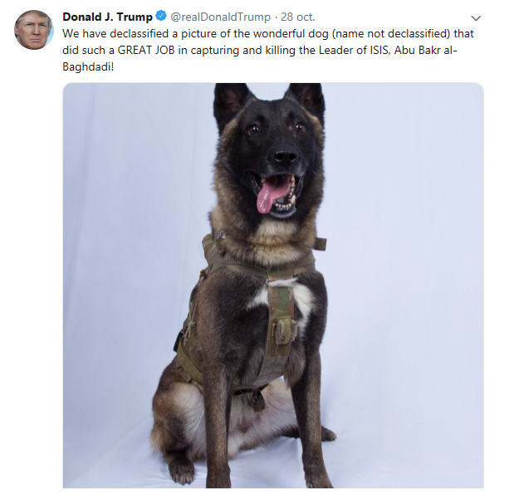
Task: Open the @realDonaldTrump handle link
Action: [x=220, y=17]
